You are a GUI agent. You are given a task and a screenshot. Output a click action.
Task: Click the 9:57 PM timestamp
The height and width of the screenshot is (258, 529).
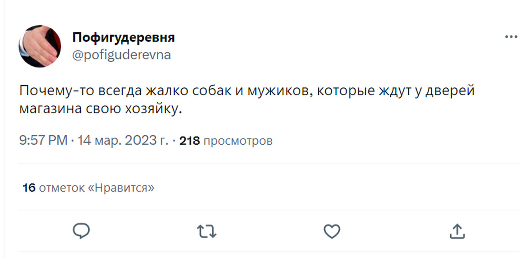(43, 141)
